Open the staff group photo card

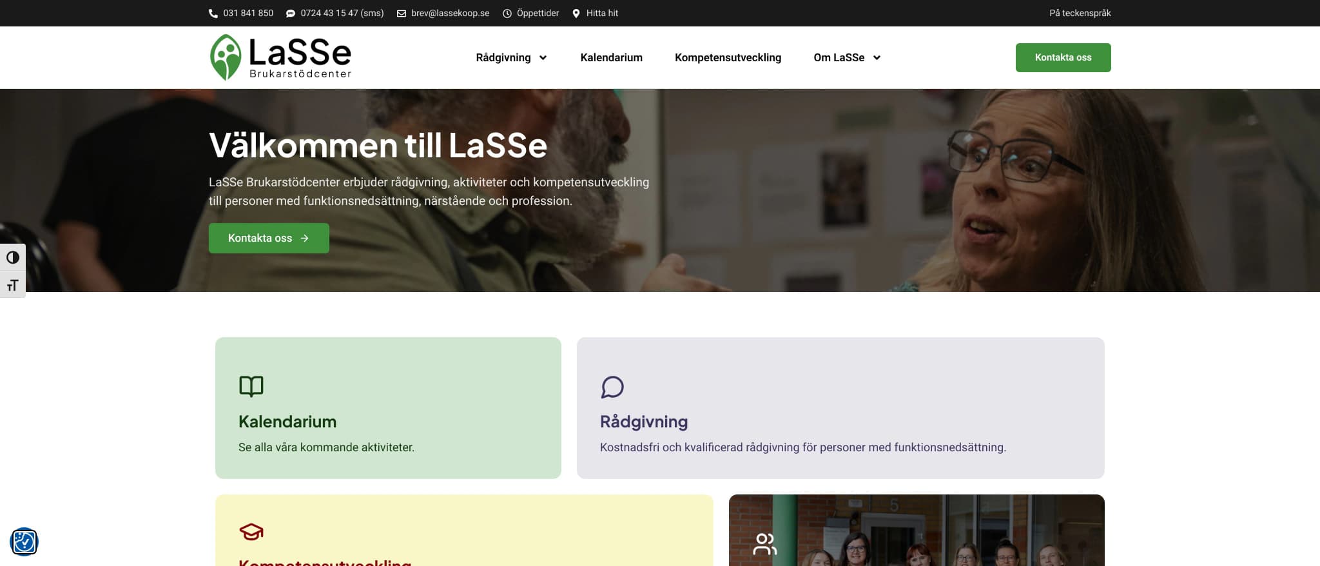click(917, 530)
